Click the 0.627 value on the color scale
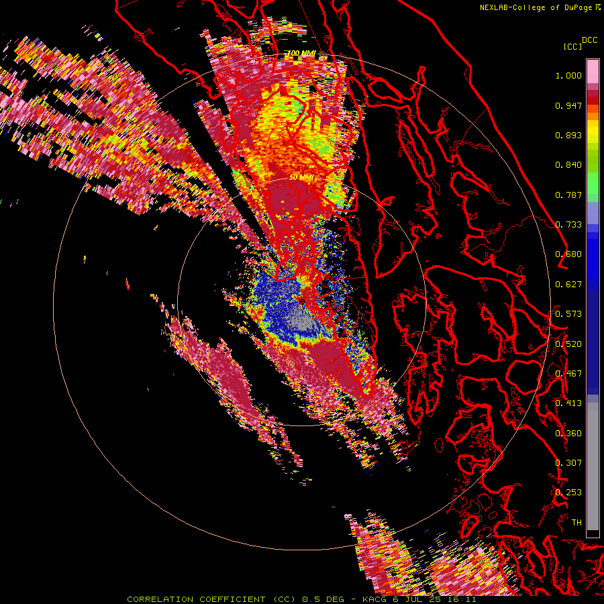Viewport: 604px width, 604px height. (568, 285)
